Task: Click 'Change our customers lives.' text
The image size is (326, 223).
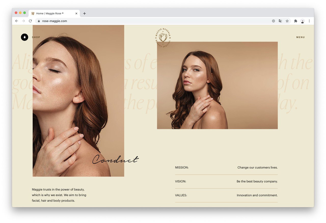Action: click(257, 167)
